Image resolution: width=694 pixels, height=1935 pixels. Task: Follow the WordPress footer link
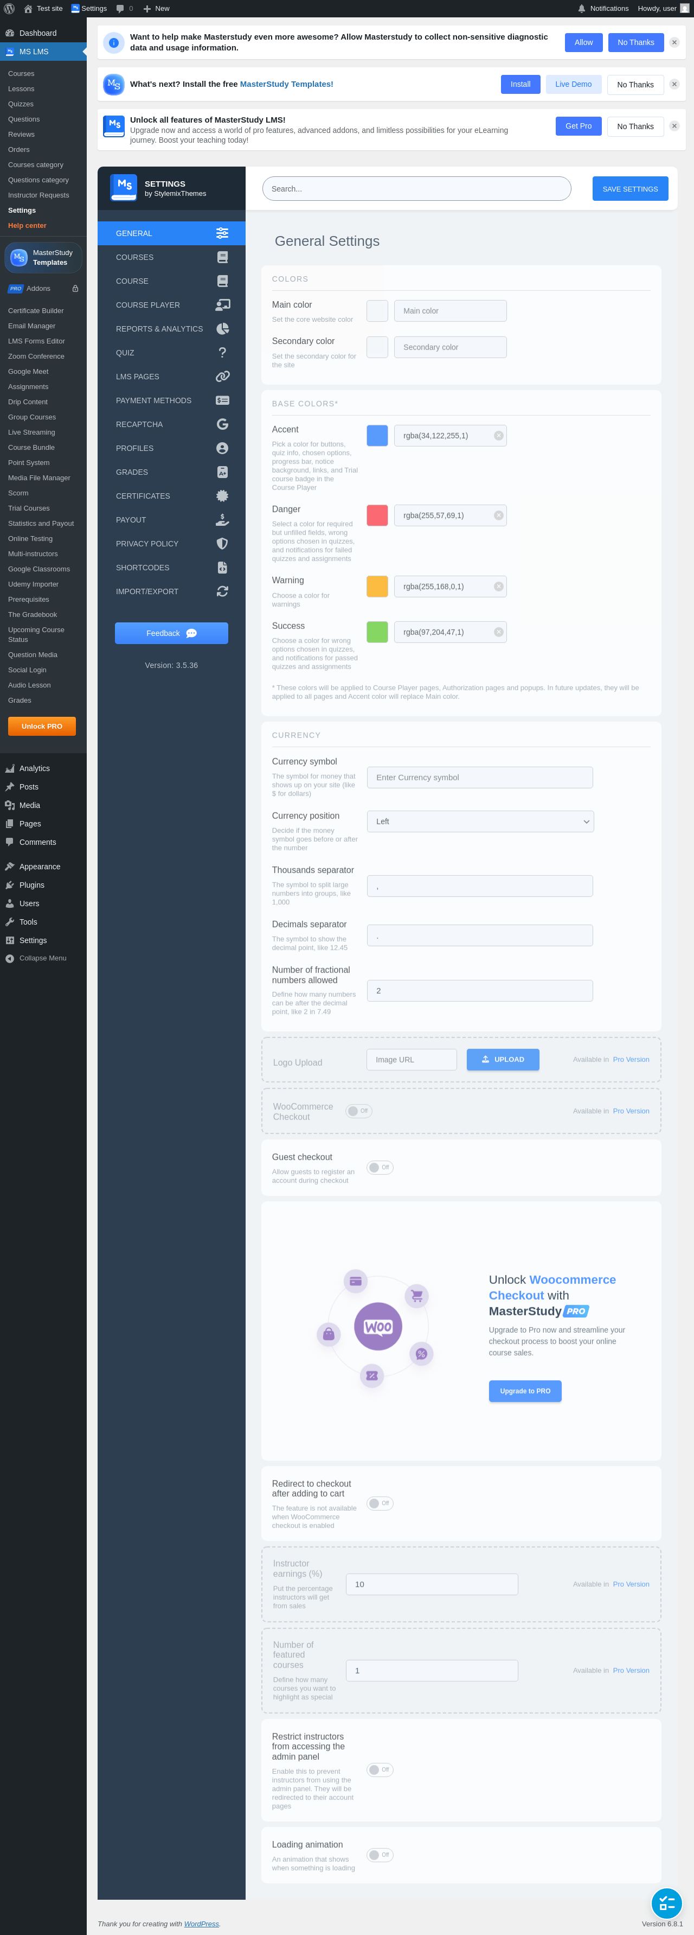coord(202,1924)
